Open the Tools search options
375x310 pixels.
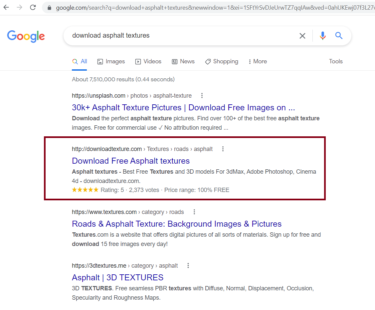click(x=336, y=61)
